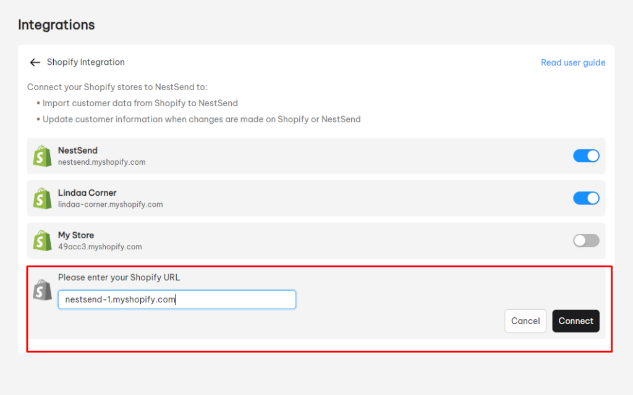Turn off the Lindaa Corner toggle
This screenshot has width=633, height=395.
(586, 198)
